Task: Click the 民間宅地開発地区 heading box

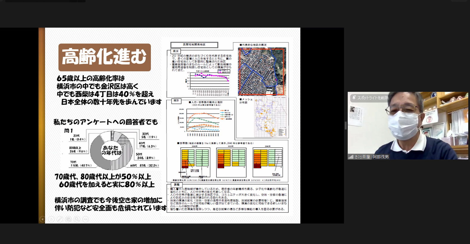Action: tap(194, 45)
